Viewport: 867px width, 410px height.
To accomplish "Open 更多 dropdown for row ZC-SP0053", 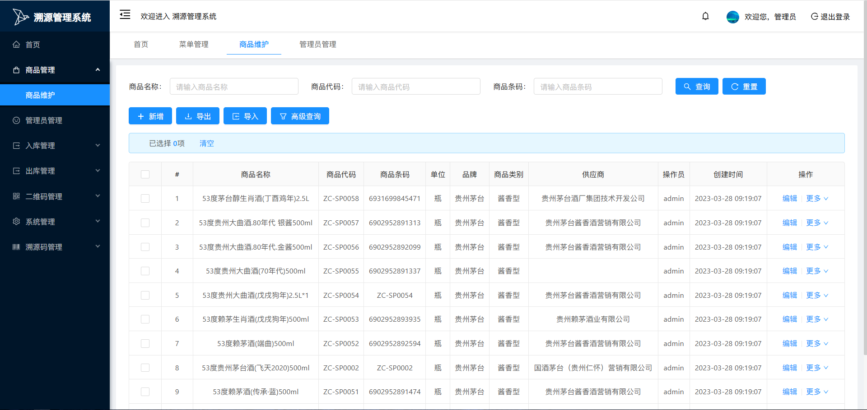I will coord(817,319).
